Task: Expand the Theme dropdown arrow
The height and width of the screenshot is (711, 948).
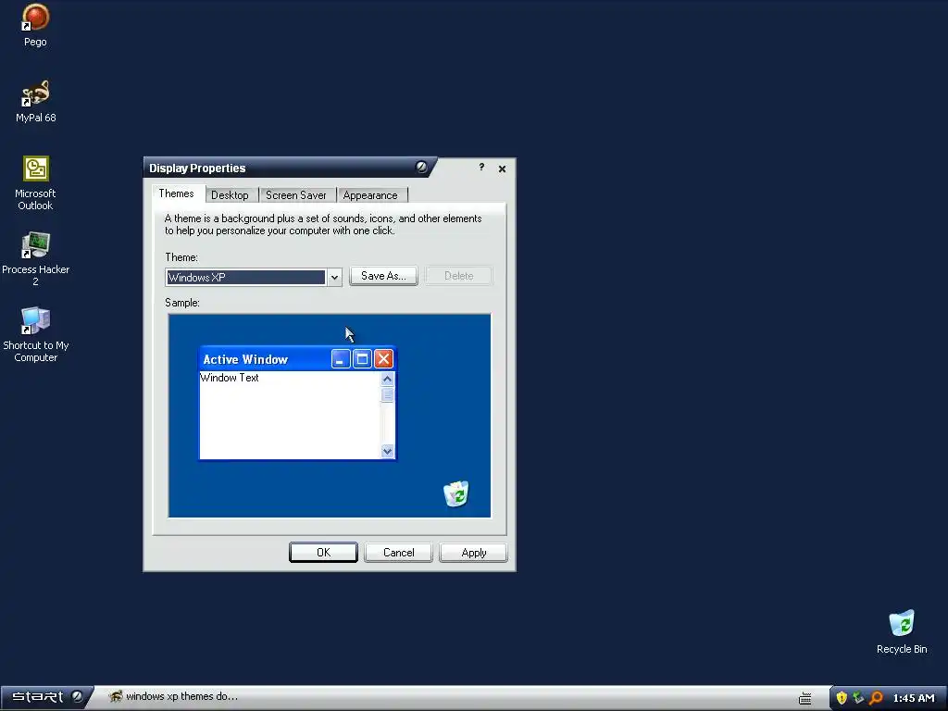Action: (334, 278)
